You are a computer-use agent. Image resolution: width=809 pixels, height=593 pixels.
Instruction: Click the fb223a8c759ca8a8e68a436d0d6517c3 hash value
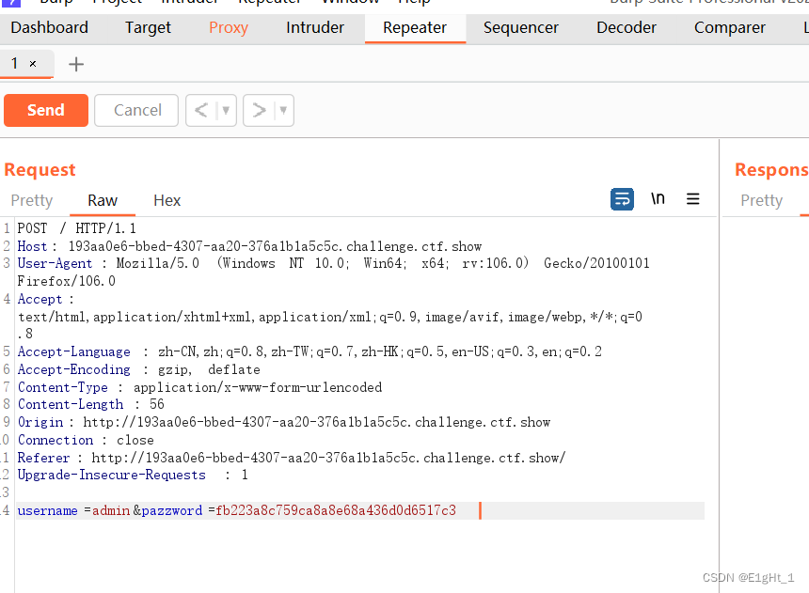pyautogui.click(x=336, y=510)
